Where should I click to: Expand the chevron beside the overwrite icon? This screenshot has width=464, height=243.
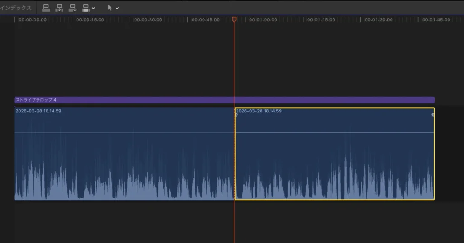tap(94, 8)
